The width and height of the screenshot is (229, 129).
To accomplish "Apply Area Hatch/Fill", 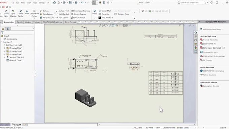I will pos(106,18).
